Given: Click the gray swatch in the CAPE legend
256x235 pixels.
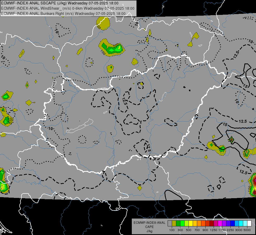Looking at the screenshot, I should 170,224.
